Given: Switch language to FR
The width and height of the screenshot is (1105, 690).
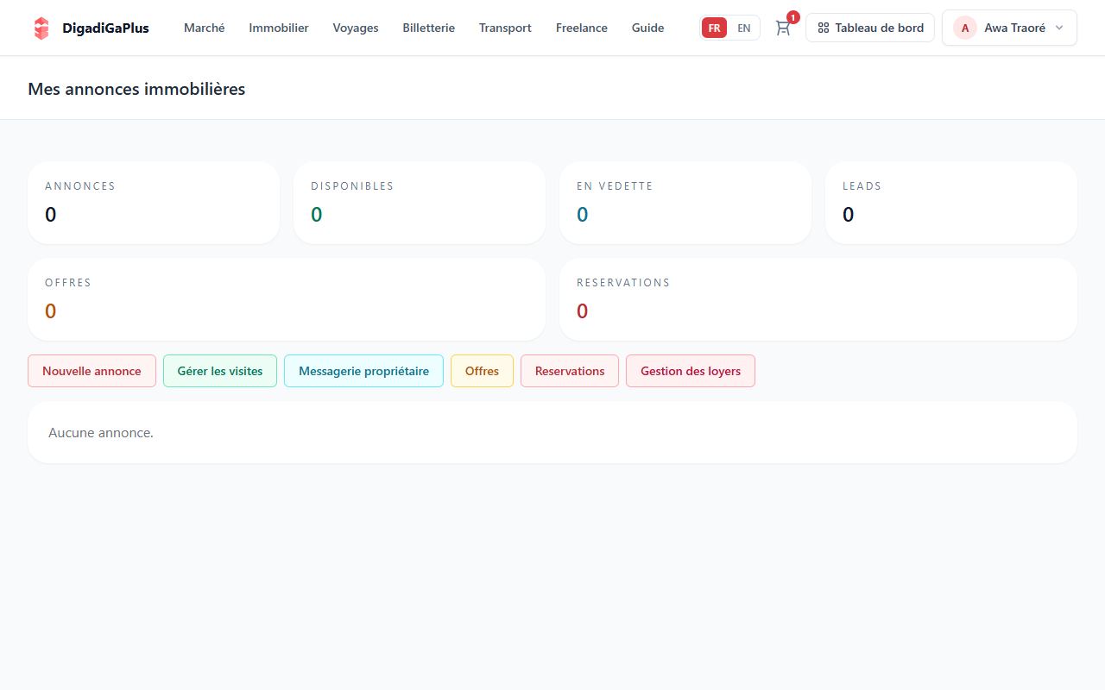Looking at the screenshot, I should click(x=714, y=28).
